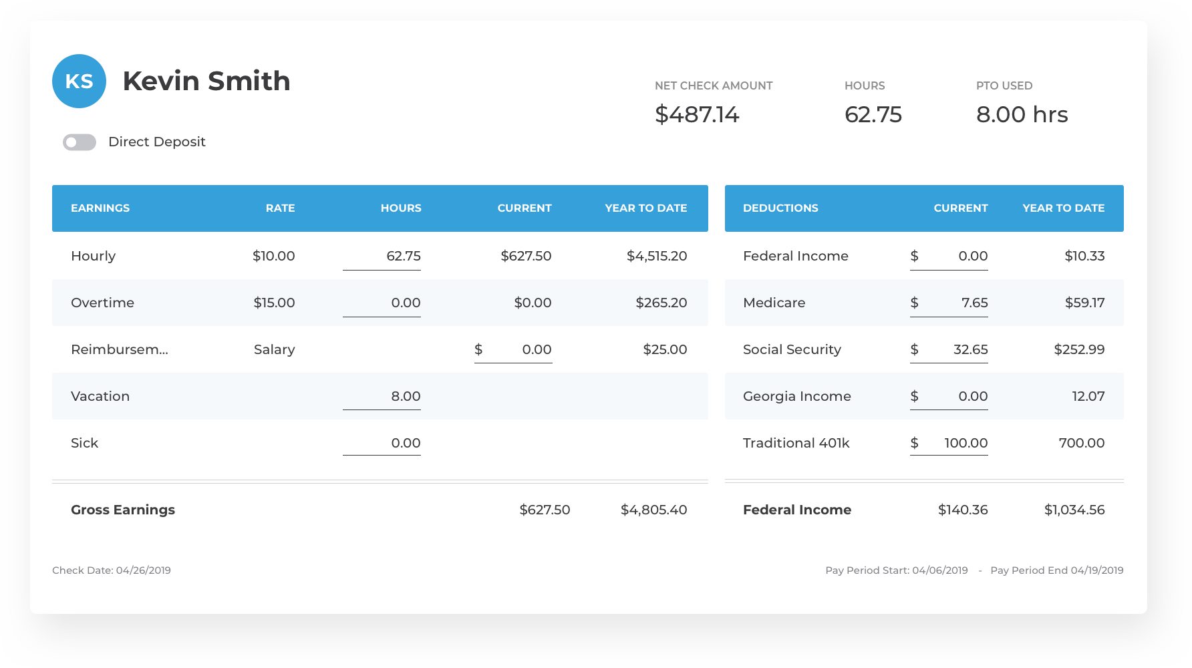Click the Vacation hours input field
This screenshot has height=668, width=1192.
382,397
